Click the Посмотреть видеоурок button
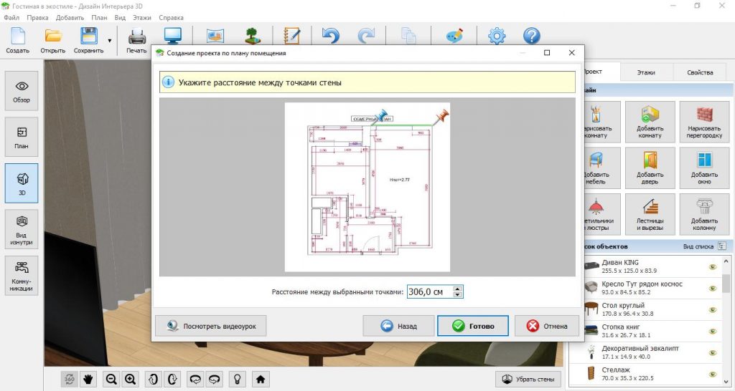This screenshot has height=391, width=735. 211,326
